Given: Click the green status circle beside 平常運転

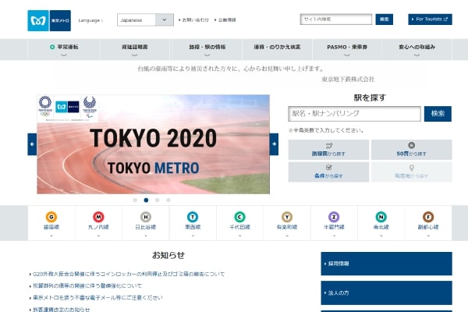Looking at the screenshot, I should coord(52,47).
